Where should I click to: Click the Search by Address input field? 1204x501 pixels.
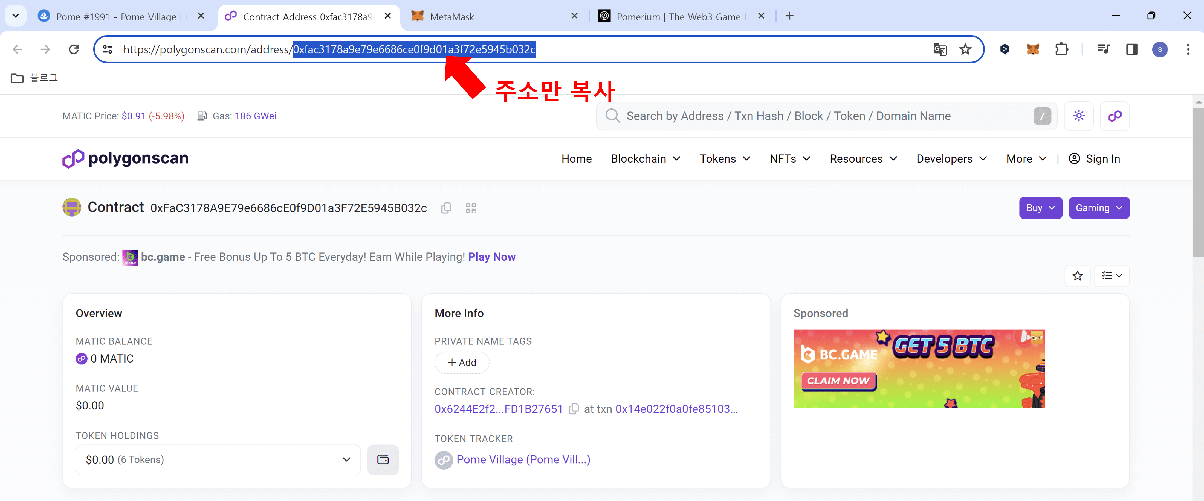click(x=795, y=116)
